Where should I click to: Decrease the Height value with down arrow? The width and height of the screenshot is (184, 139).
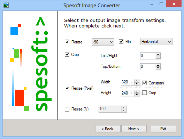tap(137, 95)
